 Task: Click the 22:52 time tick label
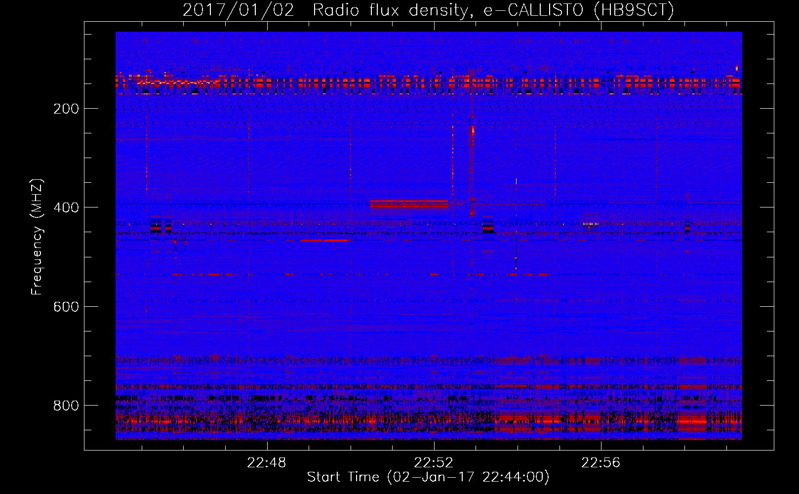click(434, 463)
